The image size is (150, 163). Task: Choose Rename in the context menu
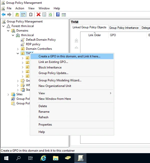(72, 111)
